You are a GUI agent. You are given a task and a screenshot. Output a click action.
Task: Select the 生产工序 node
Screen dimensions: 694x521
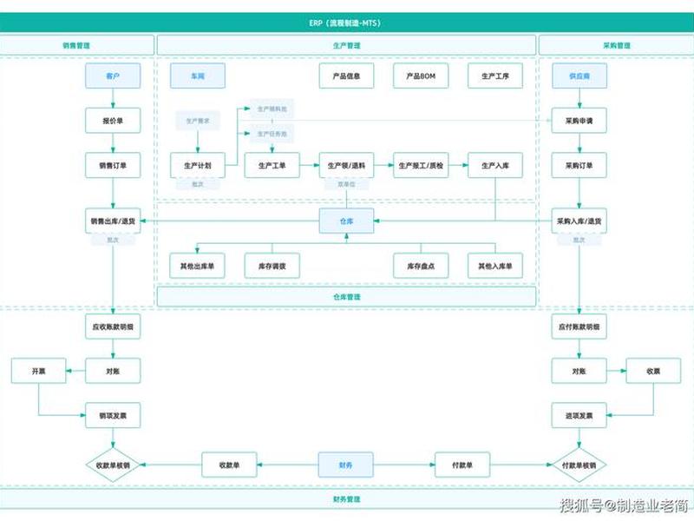pyautogui.click(x=494, y=76)
